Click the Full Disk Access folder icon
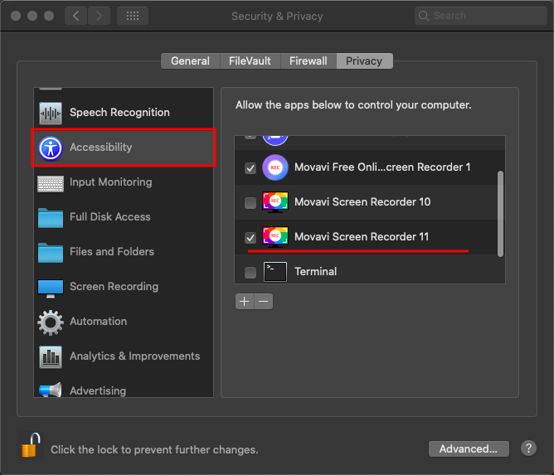Viewport: 554px width, 475px height. coord(51,218)
